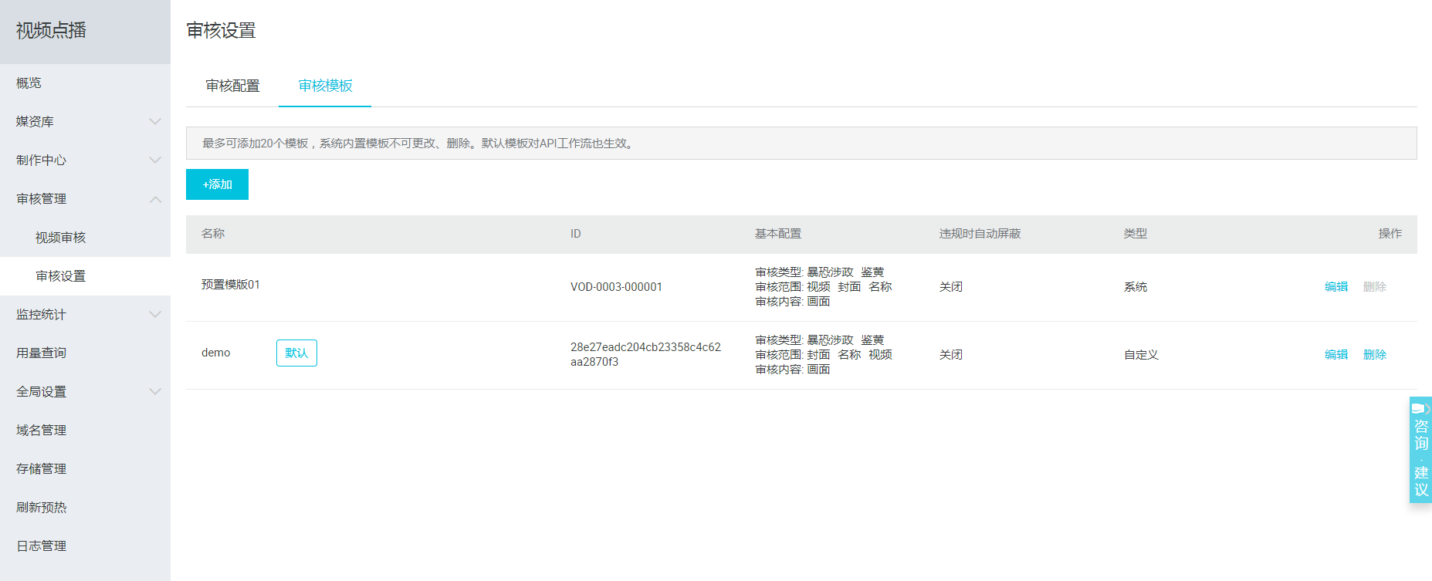Open 存储管理 in sidebar
This screenshot has width=1432, height=581.
[x=41, y=468]
